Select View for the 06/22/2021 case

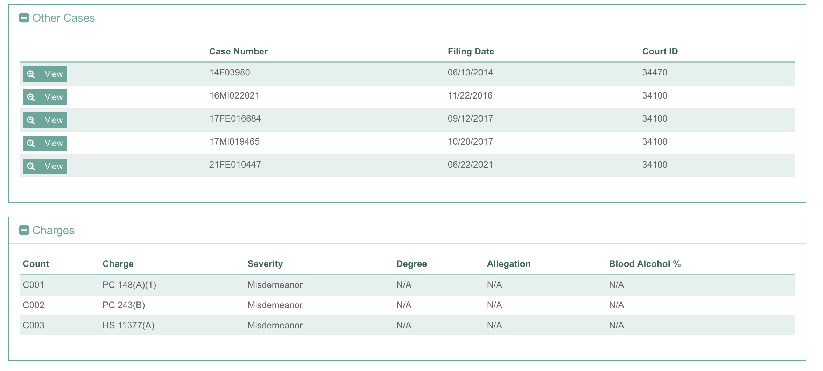pyautogui.click(x=45, y=166)
